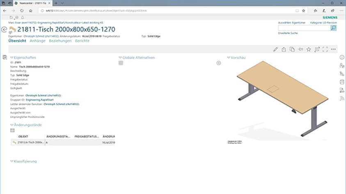Click the RSS subscribe icon in sidebar

(342, 98)
